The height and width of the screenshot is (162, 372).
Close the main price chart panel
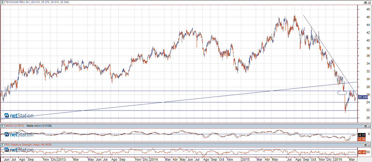(369, 2)
